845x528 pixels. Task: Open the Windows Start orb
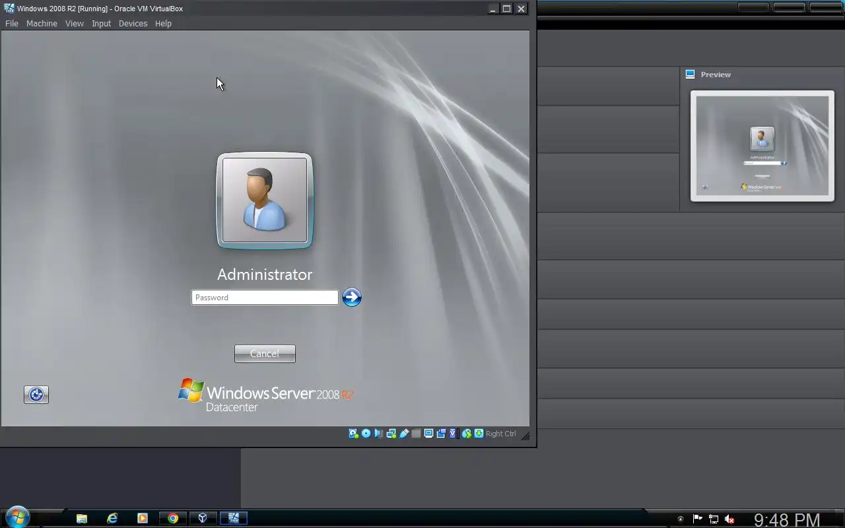[17, 517]
